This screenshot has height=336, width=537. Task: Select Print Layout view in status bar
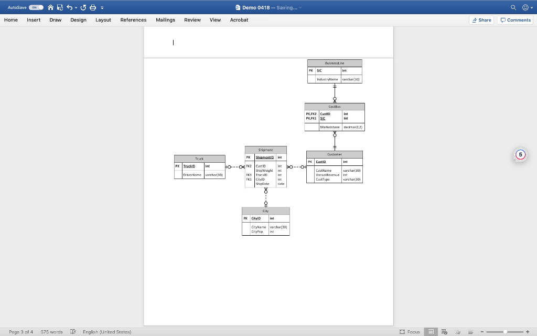click(x=430, y=332)
